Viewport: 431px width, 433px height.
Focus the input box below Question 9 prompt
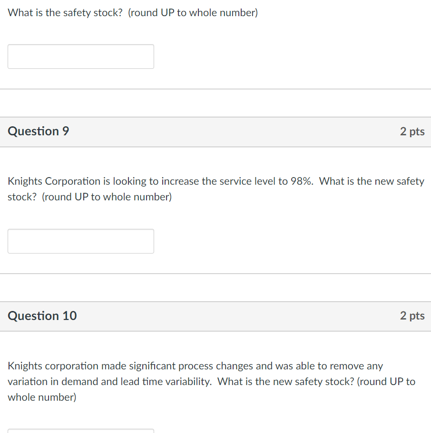80,241
